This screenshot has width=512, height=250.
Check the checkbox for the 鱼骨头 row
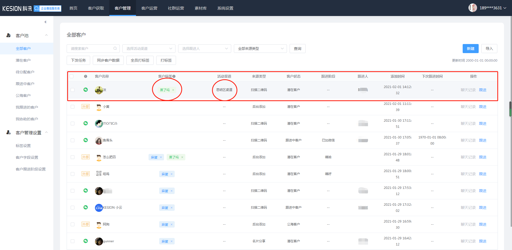pyautogui.click(x=73, y=140)
